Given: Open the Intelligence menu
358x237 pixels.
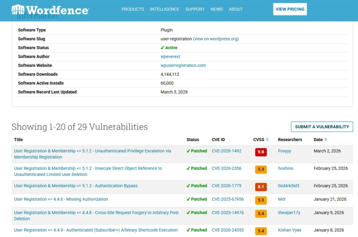Looking at the screenshot, I should click(x=164, y=9).
